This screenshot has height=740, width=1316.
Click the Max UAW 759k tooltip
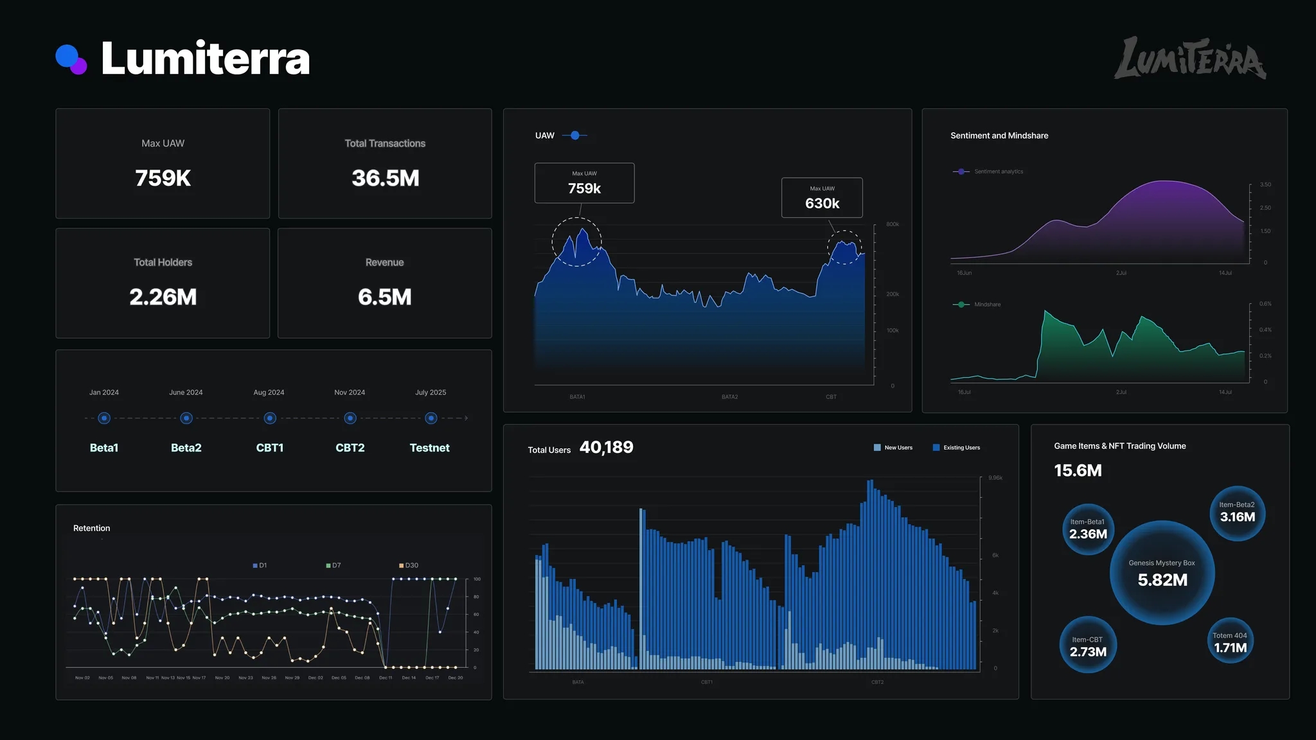(585, 183)
